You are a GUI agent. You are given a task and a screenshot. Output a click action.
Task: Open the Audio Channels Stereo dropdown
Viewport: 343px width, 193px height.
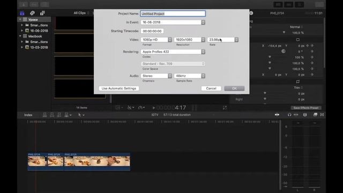[x=156, y=76]
